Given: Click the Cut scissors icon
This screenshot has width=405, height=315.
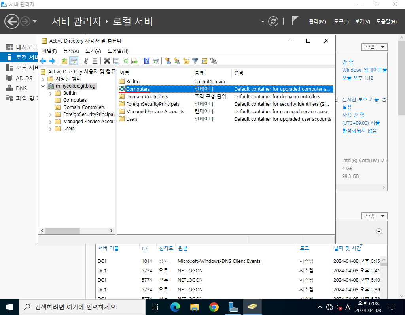Looking at the screenshot, I should 86,61.
